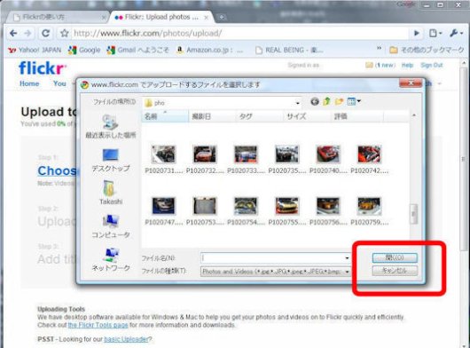This screenshot has height=348, width=470.
Task: Go back with the browser back arrow
Action: point(13,33)
